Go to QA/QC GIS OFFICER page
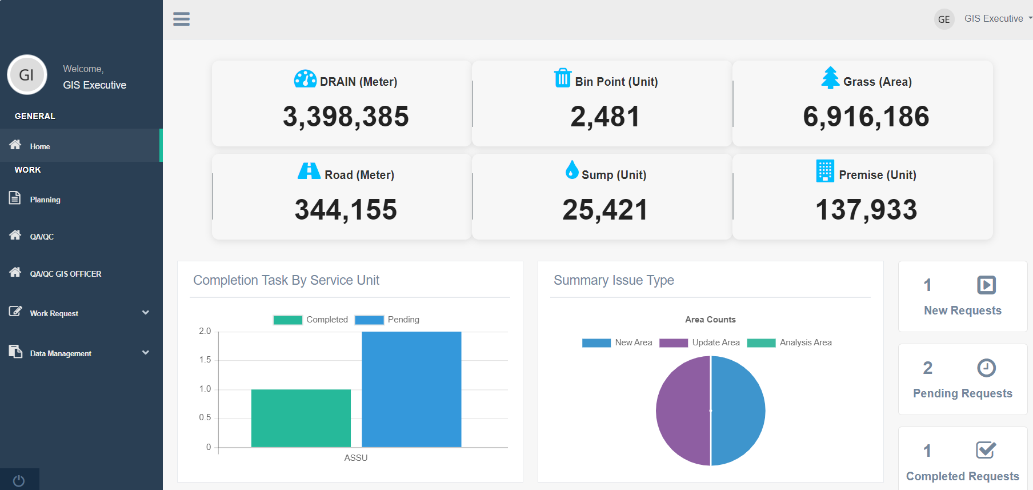 pyautogui.click(x=65, y=274)
